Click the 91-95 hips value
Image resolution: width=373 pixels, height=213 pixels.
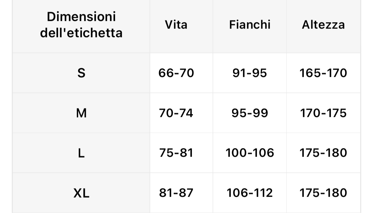coord(250,73)
